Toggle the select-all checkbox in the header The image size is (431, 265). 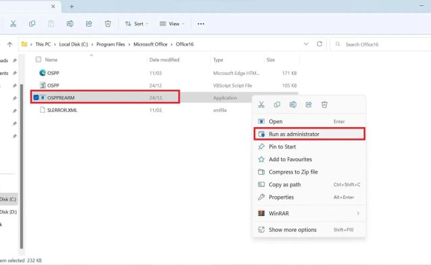pos(38,60)
